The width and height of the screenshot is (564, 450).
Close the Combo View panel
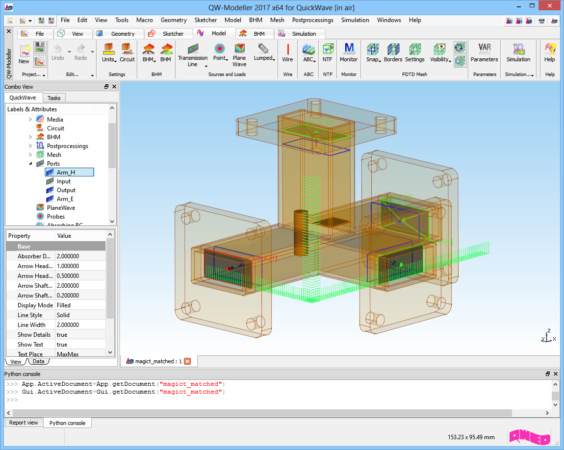[114, 87]
